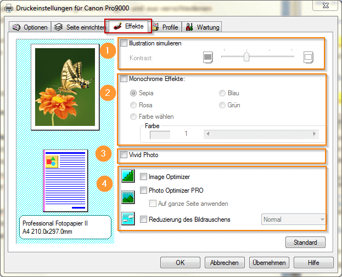Enable Monochrome Effekte checkbox
This screenshot has width=342, height=277.
124,78
